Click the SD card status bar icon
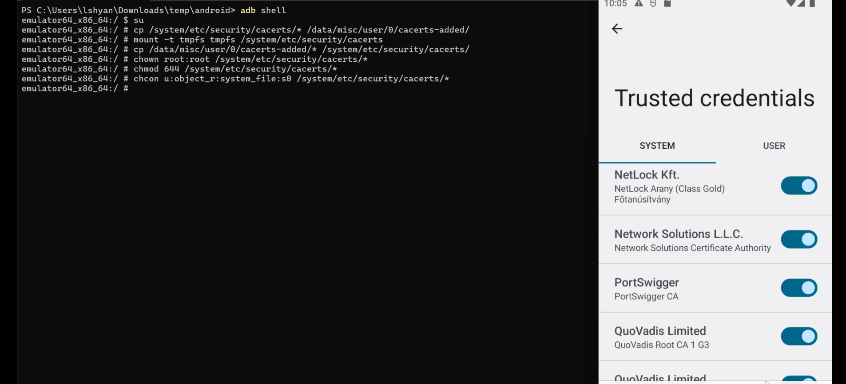846x384 pixels. (x=667, y=4)
